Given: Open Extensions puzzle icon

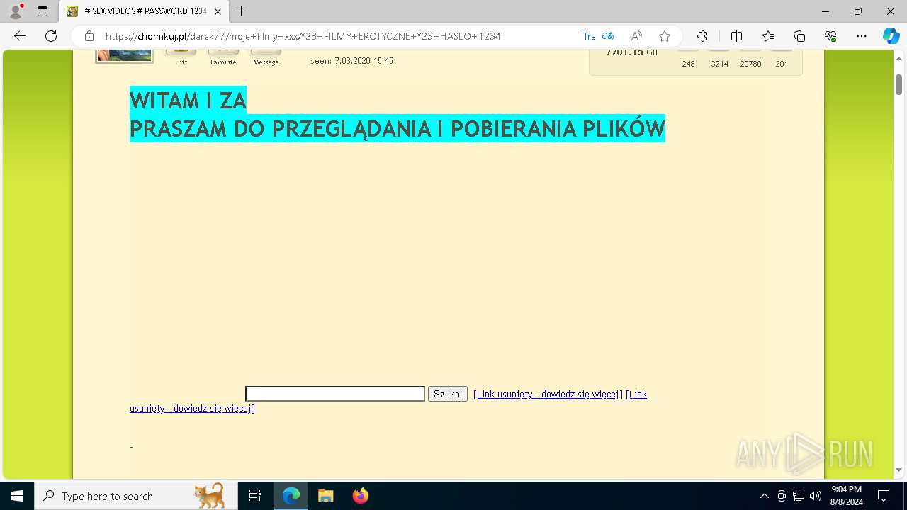Looking at the screenshot, I should point(702,36).
